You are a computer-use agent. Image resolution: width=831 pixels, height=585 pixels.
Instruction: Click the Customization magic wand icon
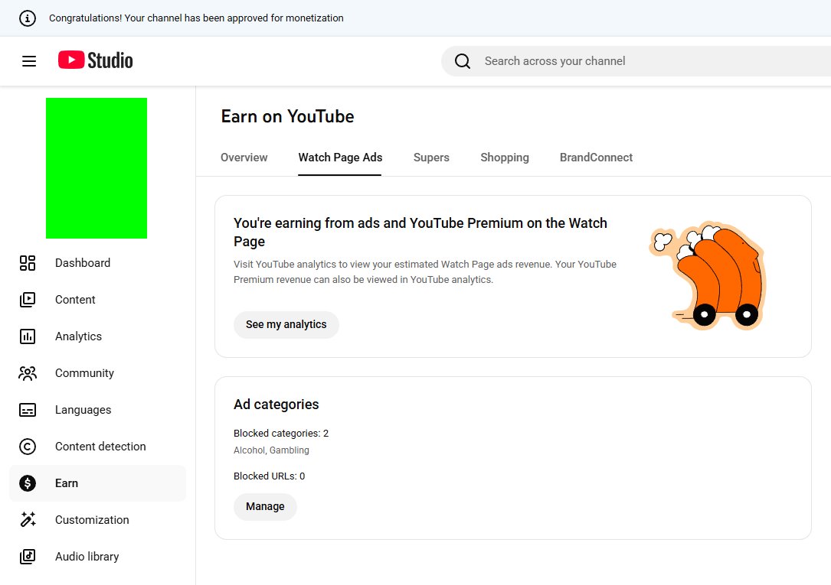tap(28, 520)
